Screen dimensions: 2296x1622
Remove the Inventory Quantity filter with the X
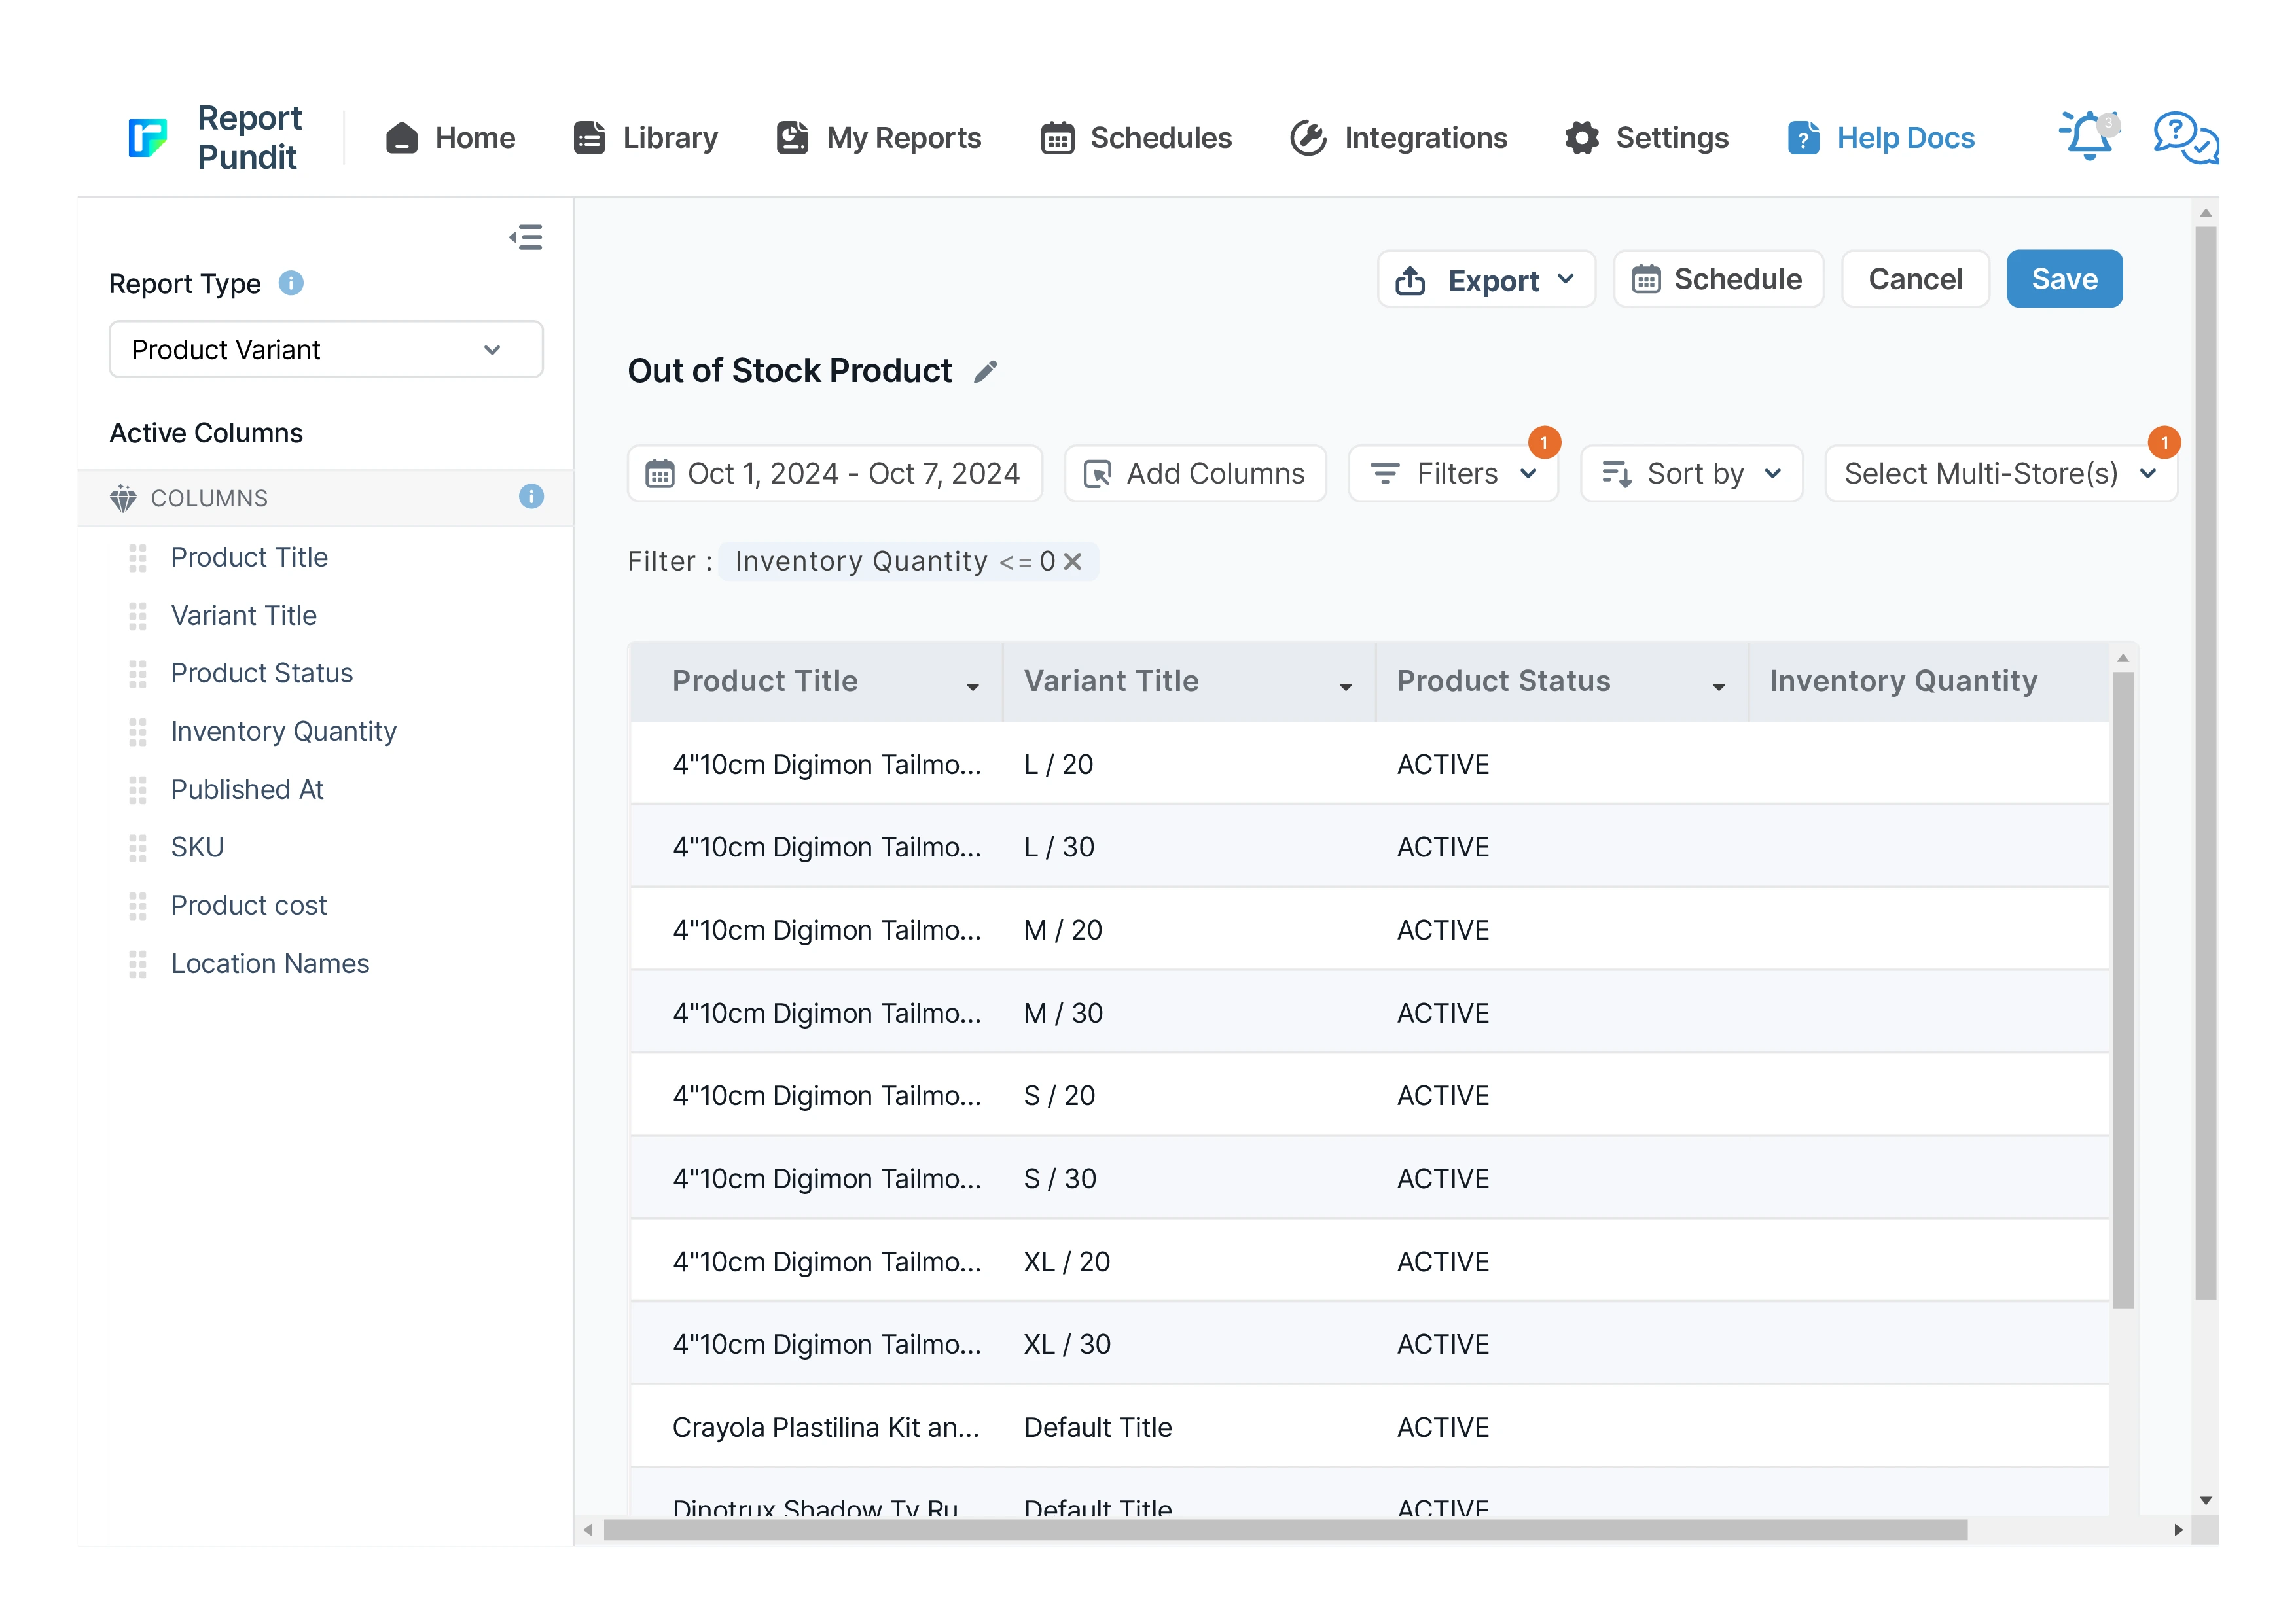[x=1073, y=561]
